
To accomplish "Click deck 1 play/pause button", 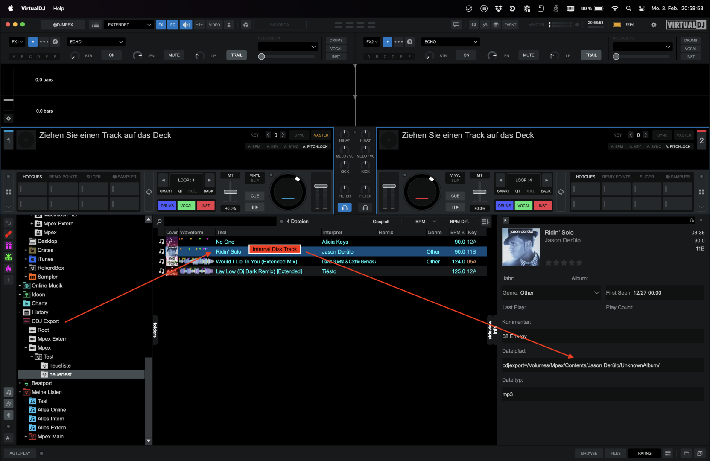I will coord(255,207).
